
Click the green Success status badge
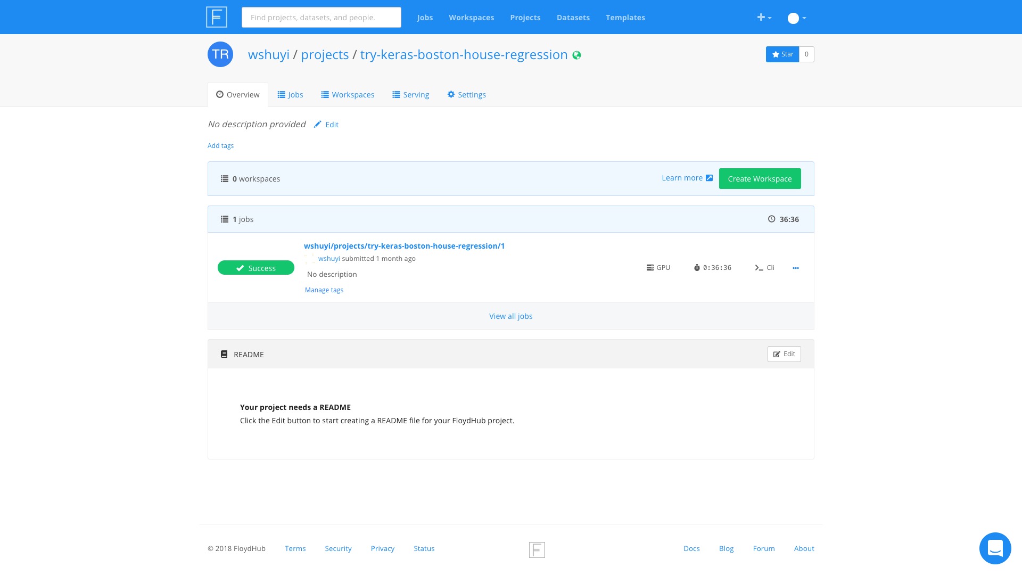256,268
